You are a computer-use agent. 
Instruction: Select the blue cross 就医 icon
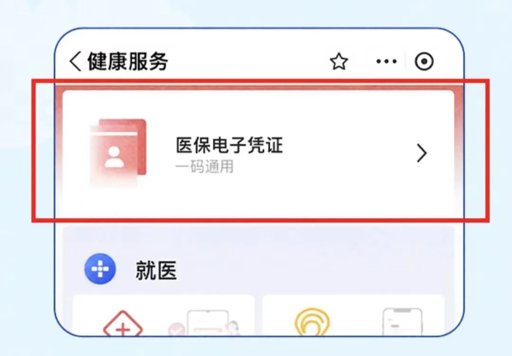(x=100, y=269)
